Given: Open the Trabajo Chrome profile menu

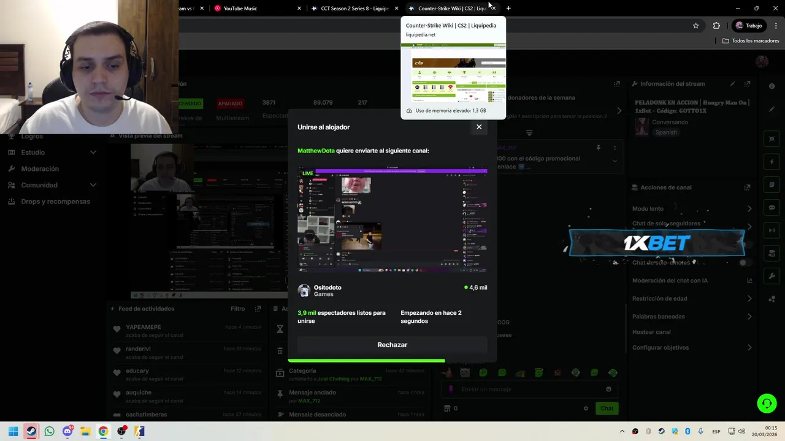Looking at the screenshot, I should 749,26.
